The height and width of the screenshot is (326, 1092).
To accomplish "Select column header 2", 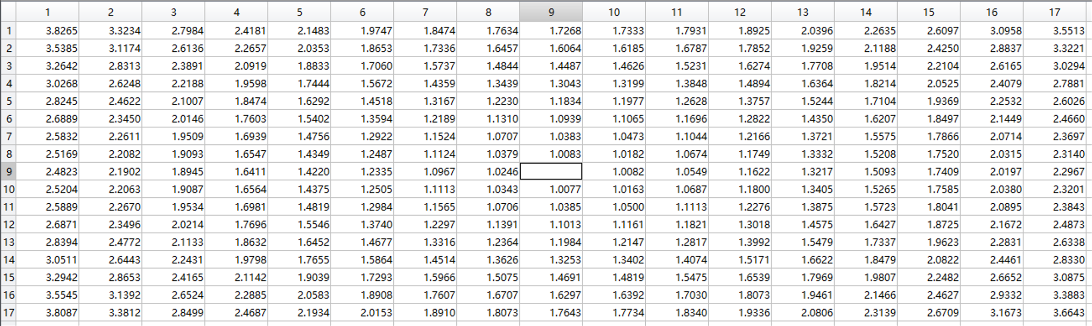I will 110,12.
